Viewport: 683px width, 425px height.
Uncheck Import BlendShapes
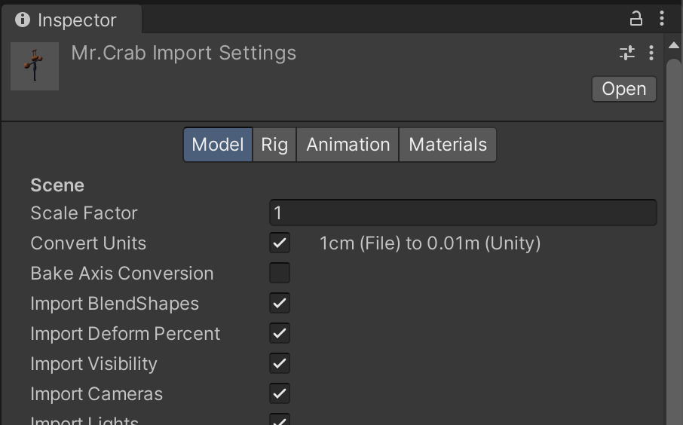point(280,303)
